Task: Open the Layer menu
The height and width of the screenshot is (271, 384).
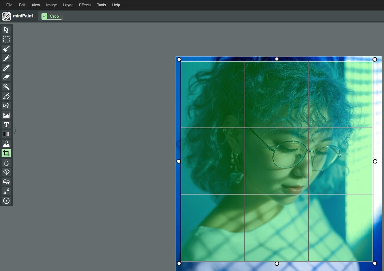Action: click(68, 5)
